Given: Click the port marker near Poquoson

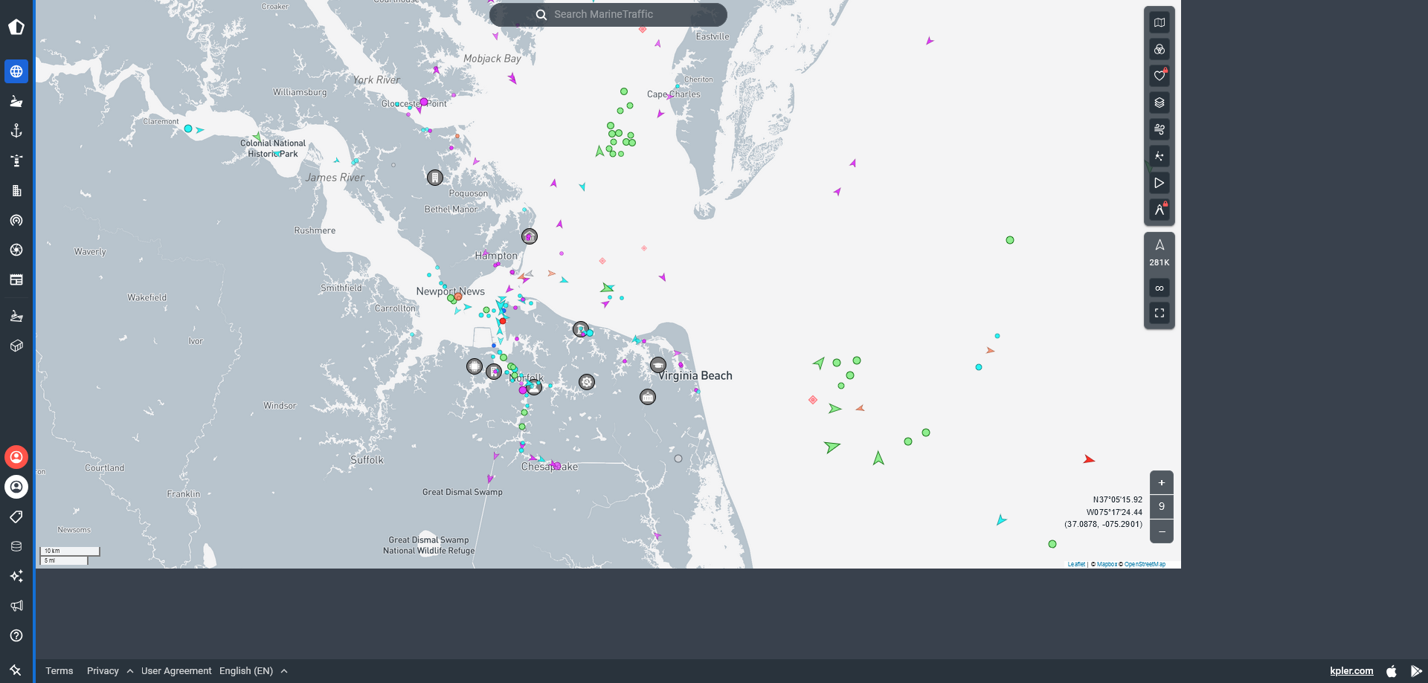Looking at the screenshot, I should coord(435,177).
